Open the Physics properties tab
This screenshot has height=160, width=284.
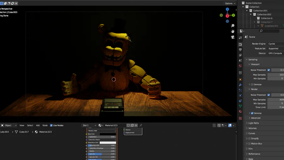[x=240, y=95]
